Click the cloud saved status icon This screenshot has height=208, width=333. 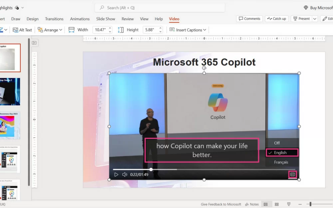17,8
